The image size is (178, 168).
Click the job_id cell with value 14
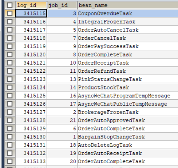click(x=62, y=87)
